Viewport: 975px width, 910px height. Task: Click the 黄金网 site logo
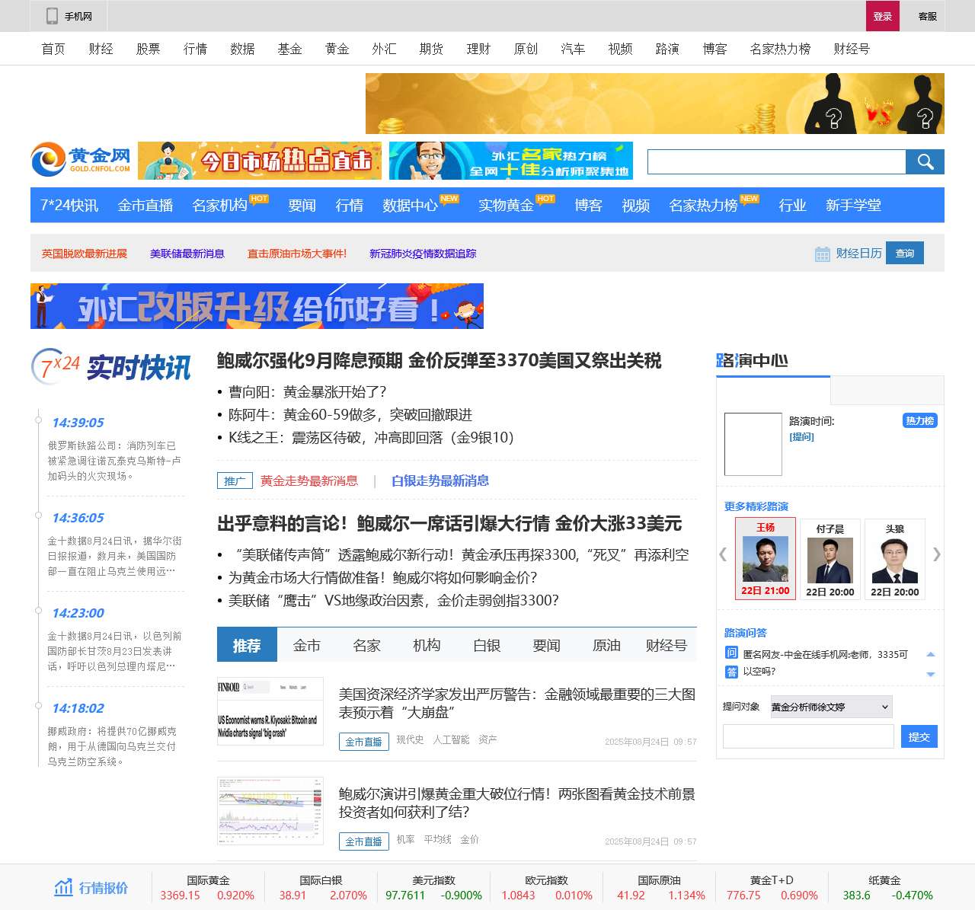click(x=80, y=158)
